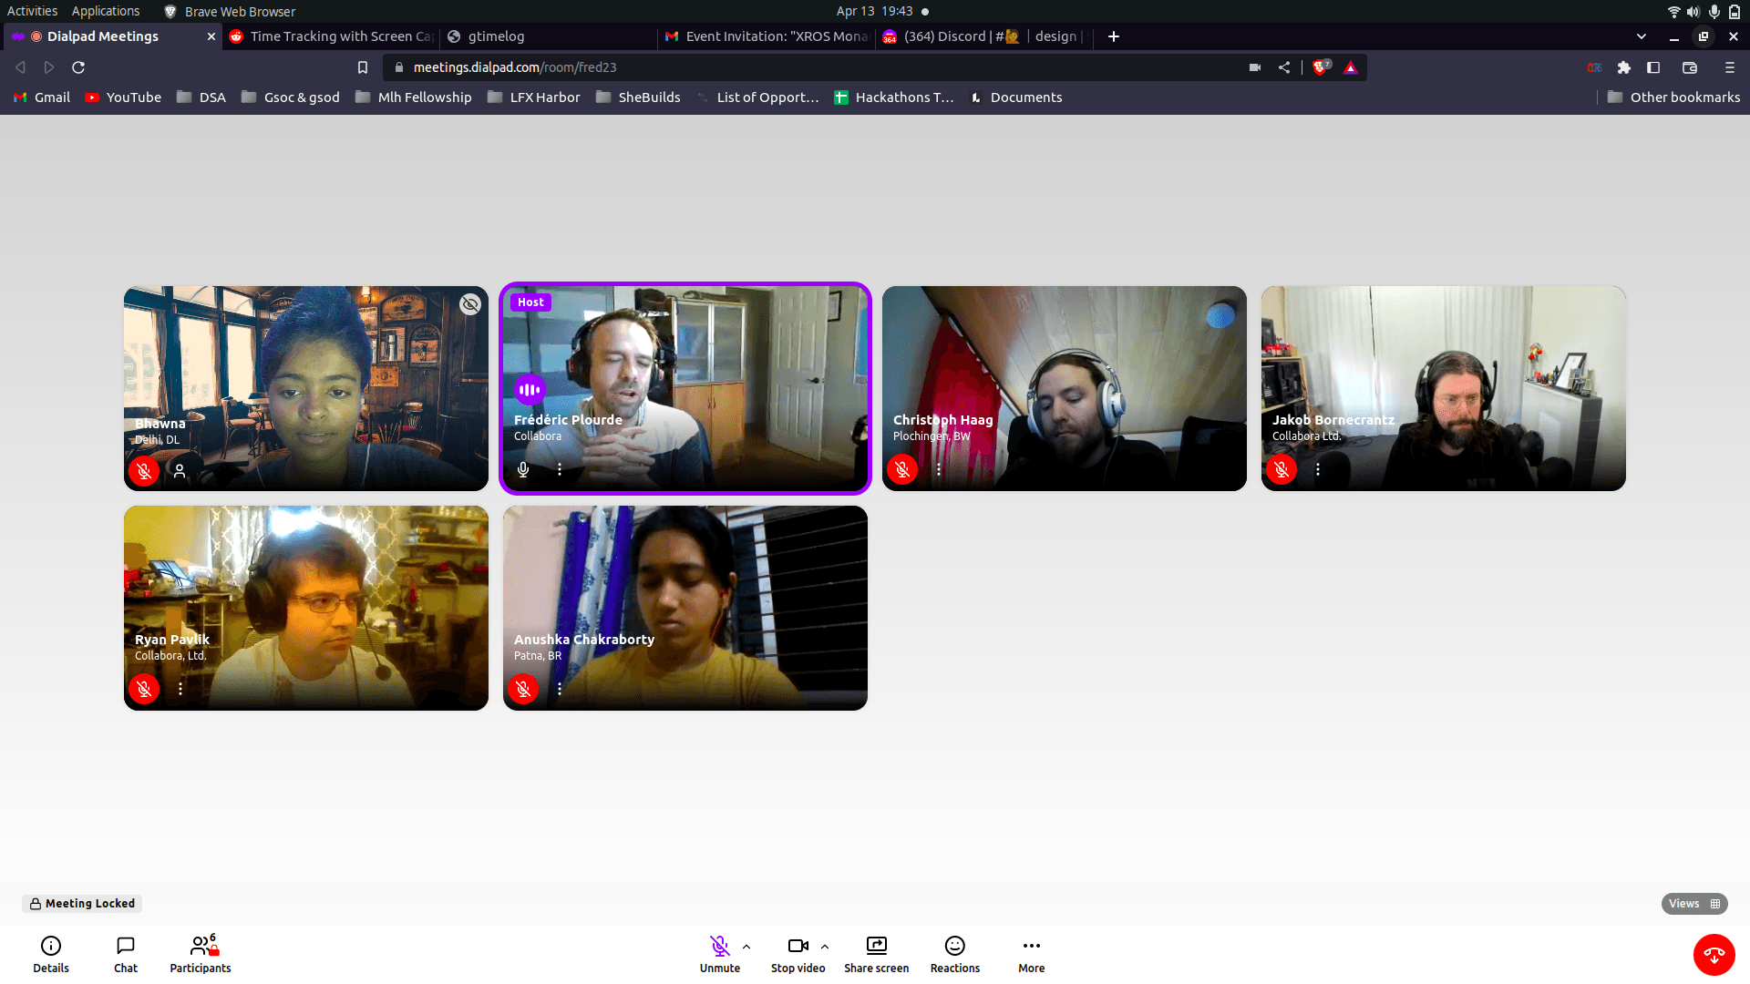Open a new browser tab
The width and height of the screenshot is (1750, 984).
tap(1114, 36)
